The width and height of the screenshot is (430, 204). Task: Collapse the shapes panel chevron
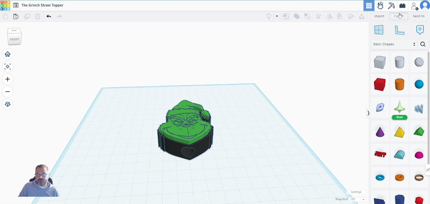(x=368, y=113)
